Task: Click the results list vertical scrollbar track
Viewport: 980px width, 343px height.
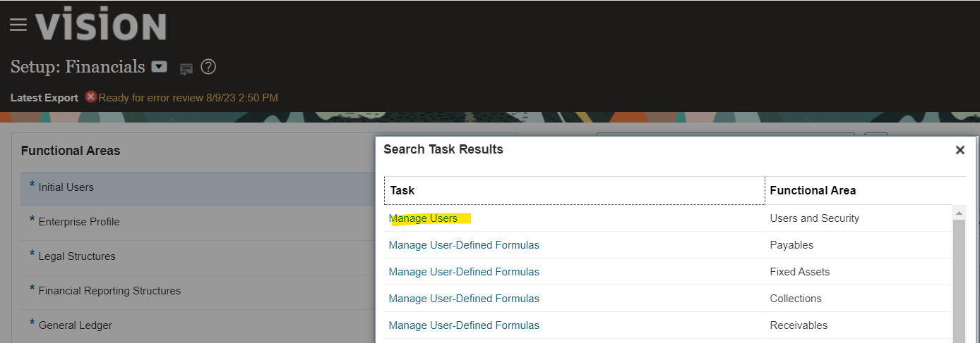Action: point(960,282)
